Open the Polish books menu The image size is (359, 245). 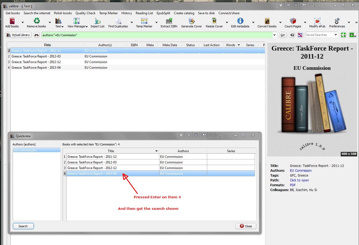63,13
